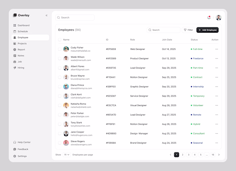
Task: Click the Hiring megaphone icon
Action: pos(15,68)
